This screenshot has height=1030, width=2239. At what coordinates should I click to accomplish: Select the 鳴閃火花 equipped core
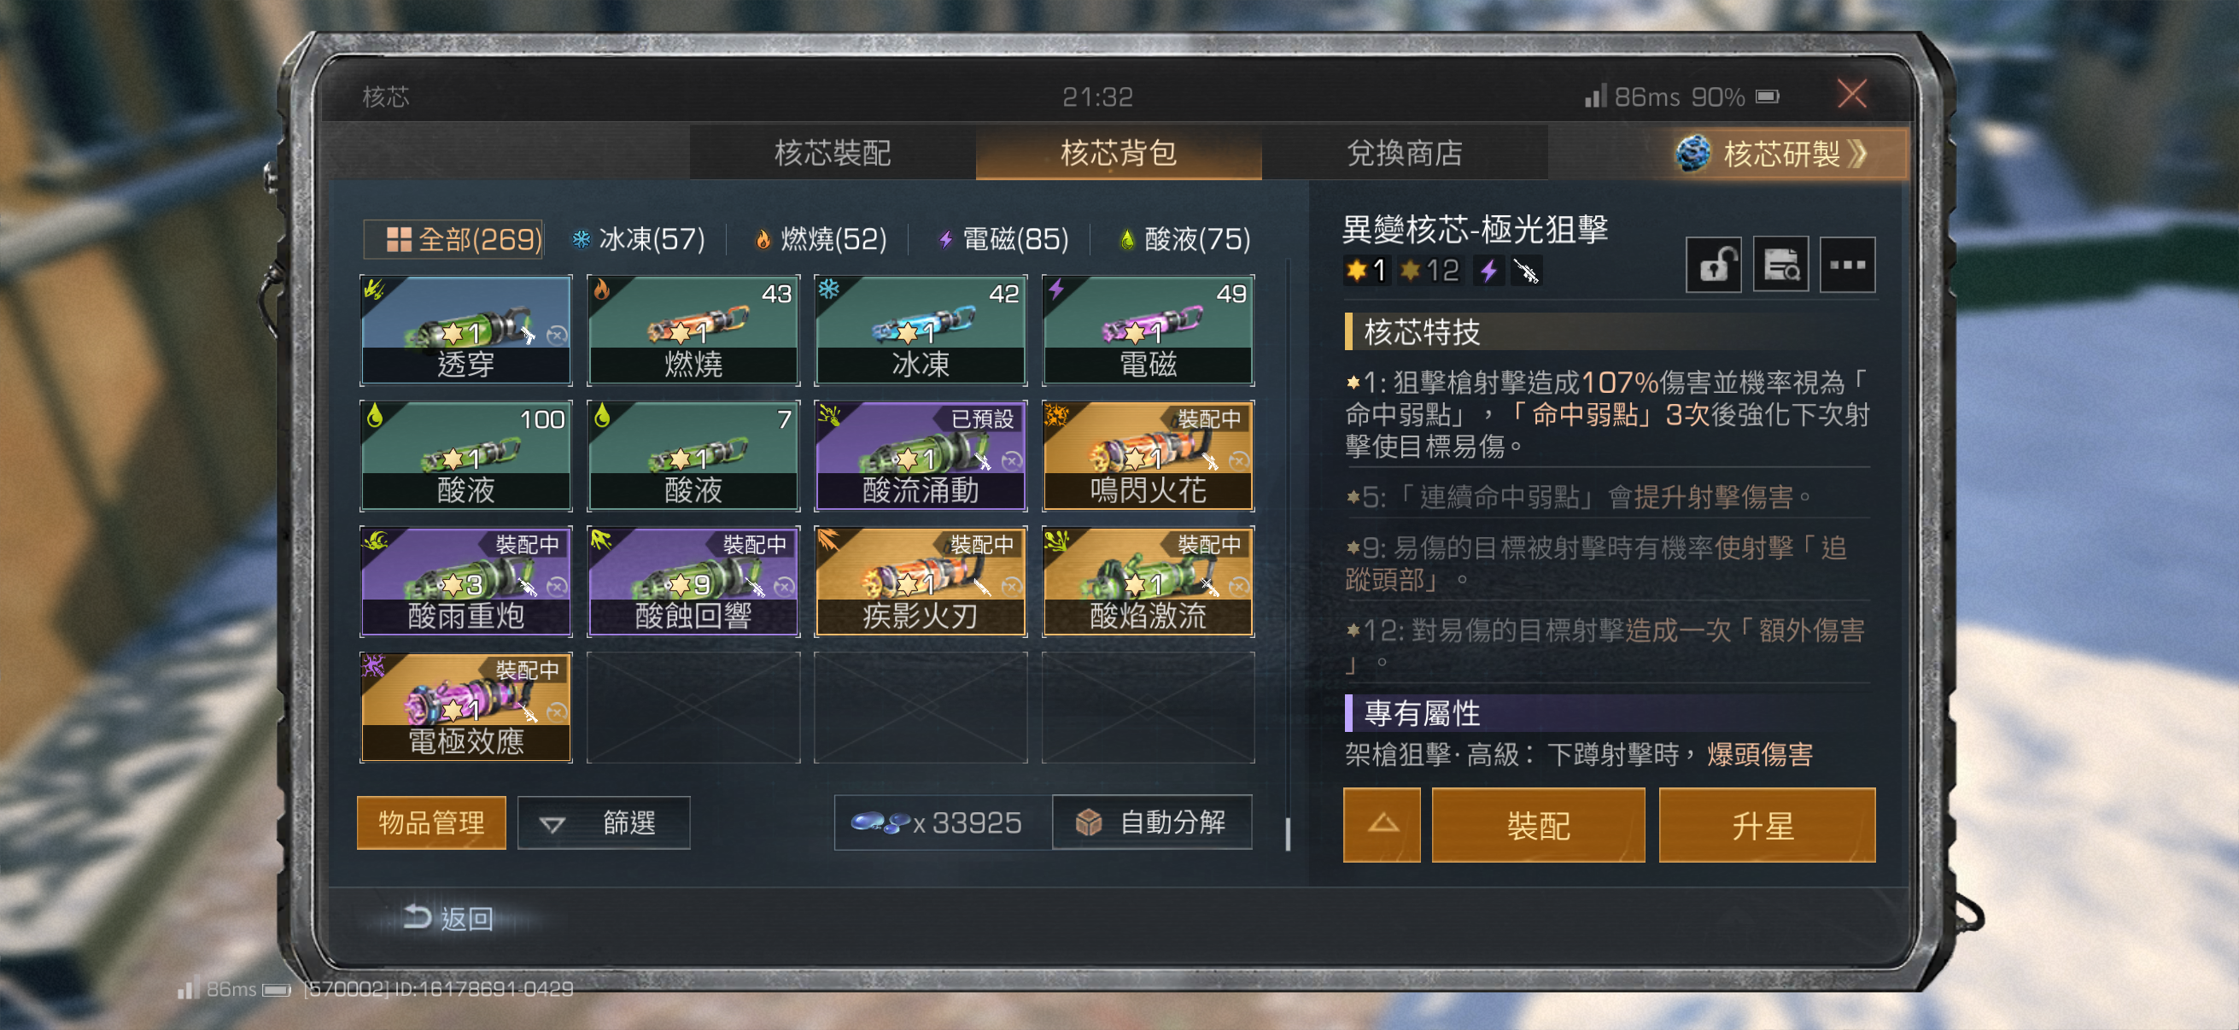click(x=1149, y=455)
